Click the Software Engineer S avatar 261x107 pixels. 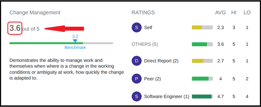136,97
